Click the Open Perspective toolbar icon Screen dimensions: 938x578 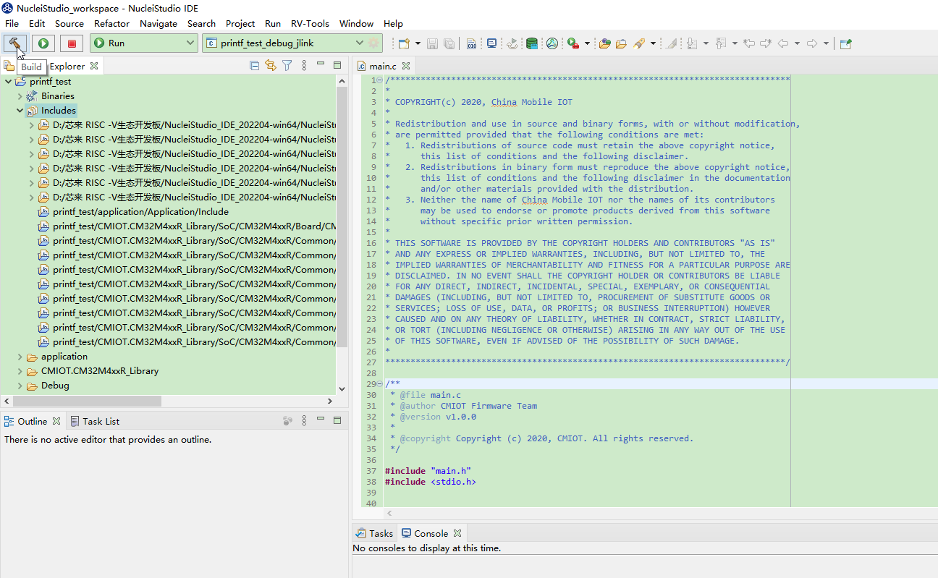[845, 43]
